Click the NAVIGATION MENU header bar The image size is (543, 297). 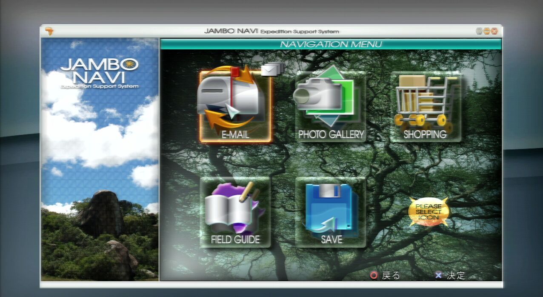331,44
